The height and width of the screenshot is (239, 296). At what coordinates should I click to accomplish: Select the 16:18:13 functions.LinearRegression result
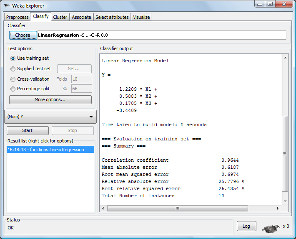pyautogui.click(x=50, y=150)
